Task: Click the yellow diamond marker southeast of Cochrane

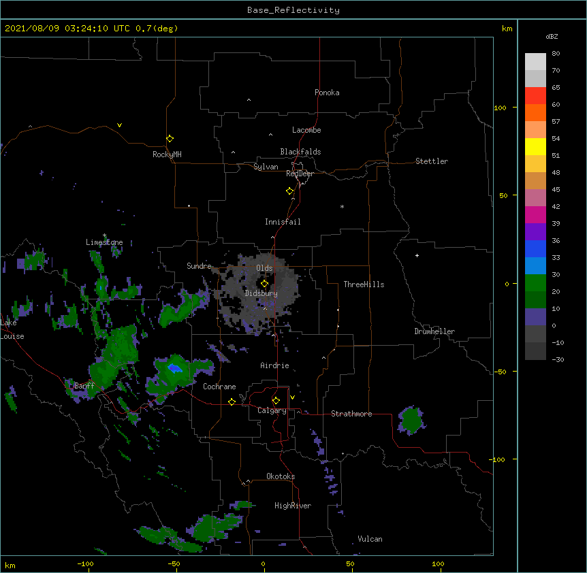Action: point(232,402)
